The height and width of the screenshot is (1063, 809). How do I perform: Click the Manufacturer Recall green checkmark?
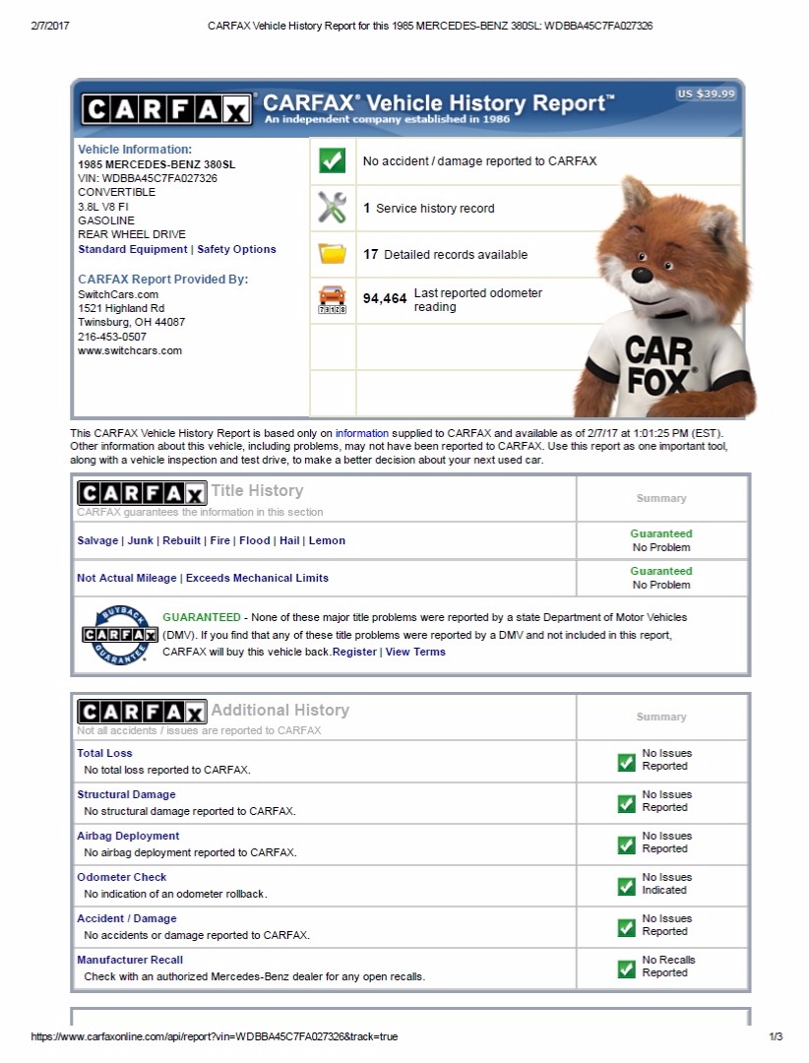coord(626,968)
